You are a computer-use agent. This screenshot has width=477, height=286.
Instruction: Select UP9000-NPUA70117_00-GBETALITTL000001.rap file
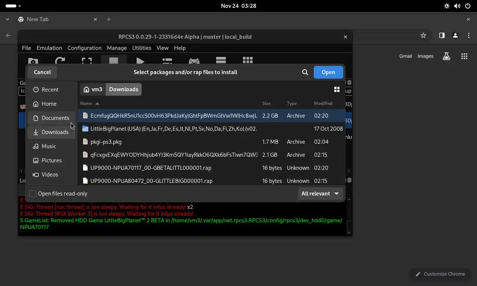click(211, 168)
